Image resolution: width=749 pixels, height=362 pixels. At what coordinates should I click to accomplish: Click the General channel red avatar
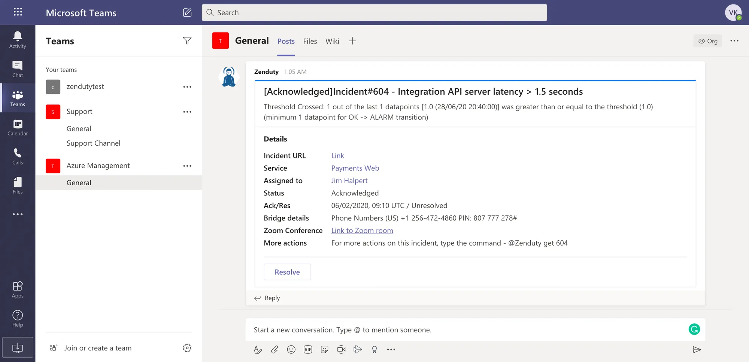pos(220,41)
